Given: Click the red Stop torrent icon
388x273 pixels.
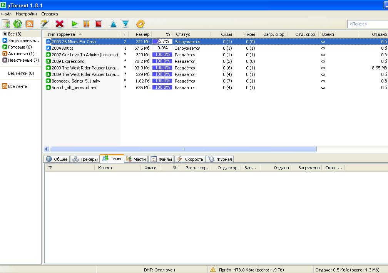Looking at the screenshot, I should tap(99, 24).
